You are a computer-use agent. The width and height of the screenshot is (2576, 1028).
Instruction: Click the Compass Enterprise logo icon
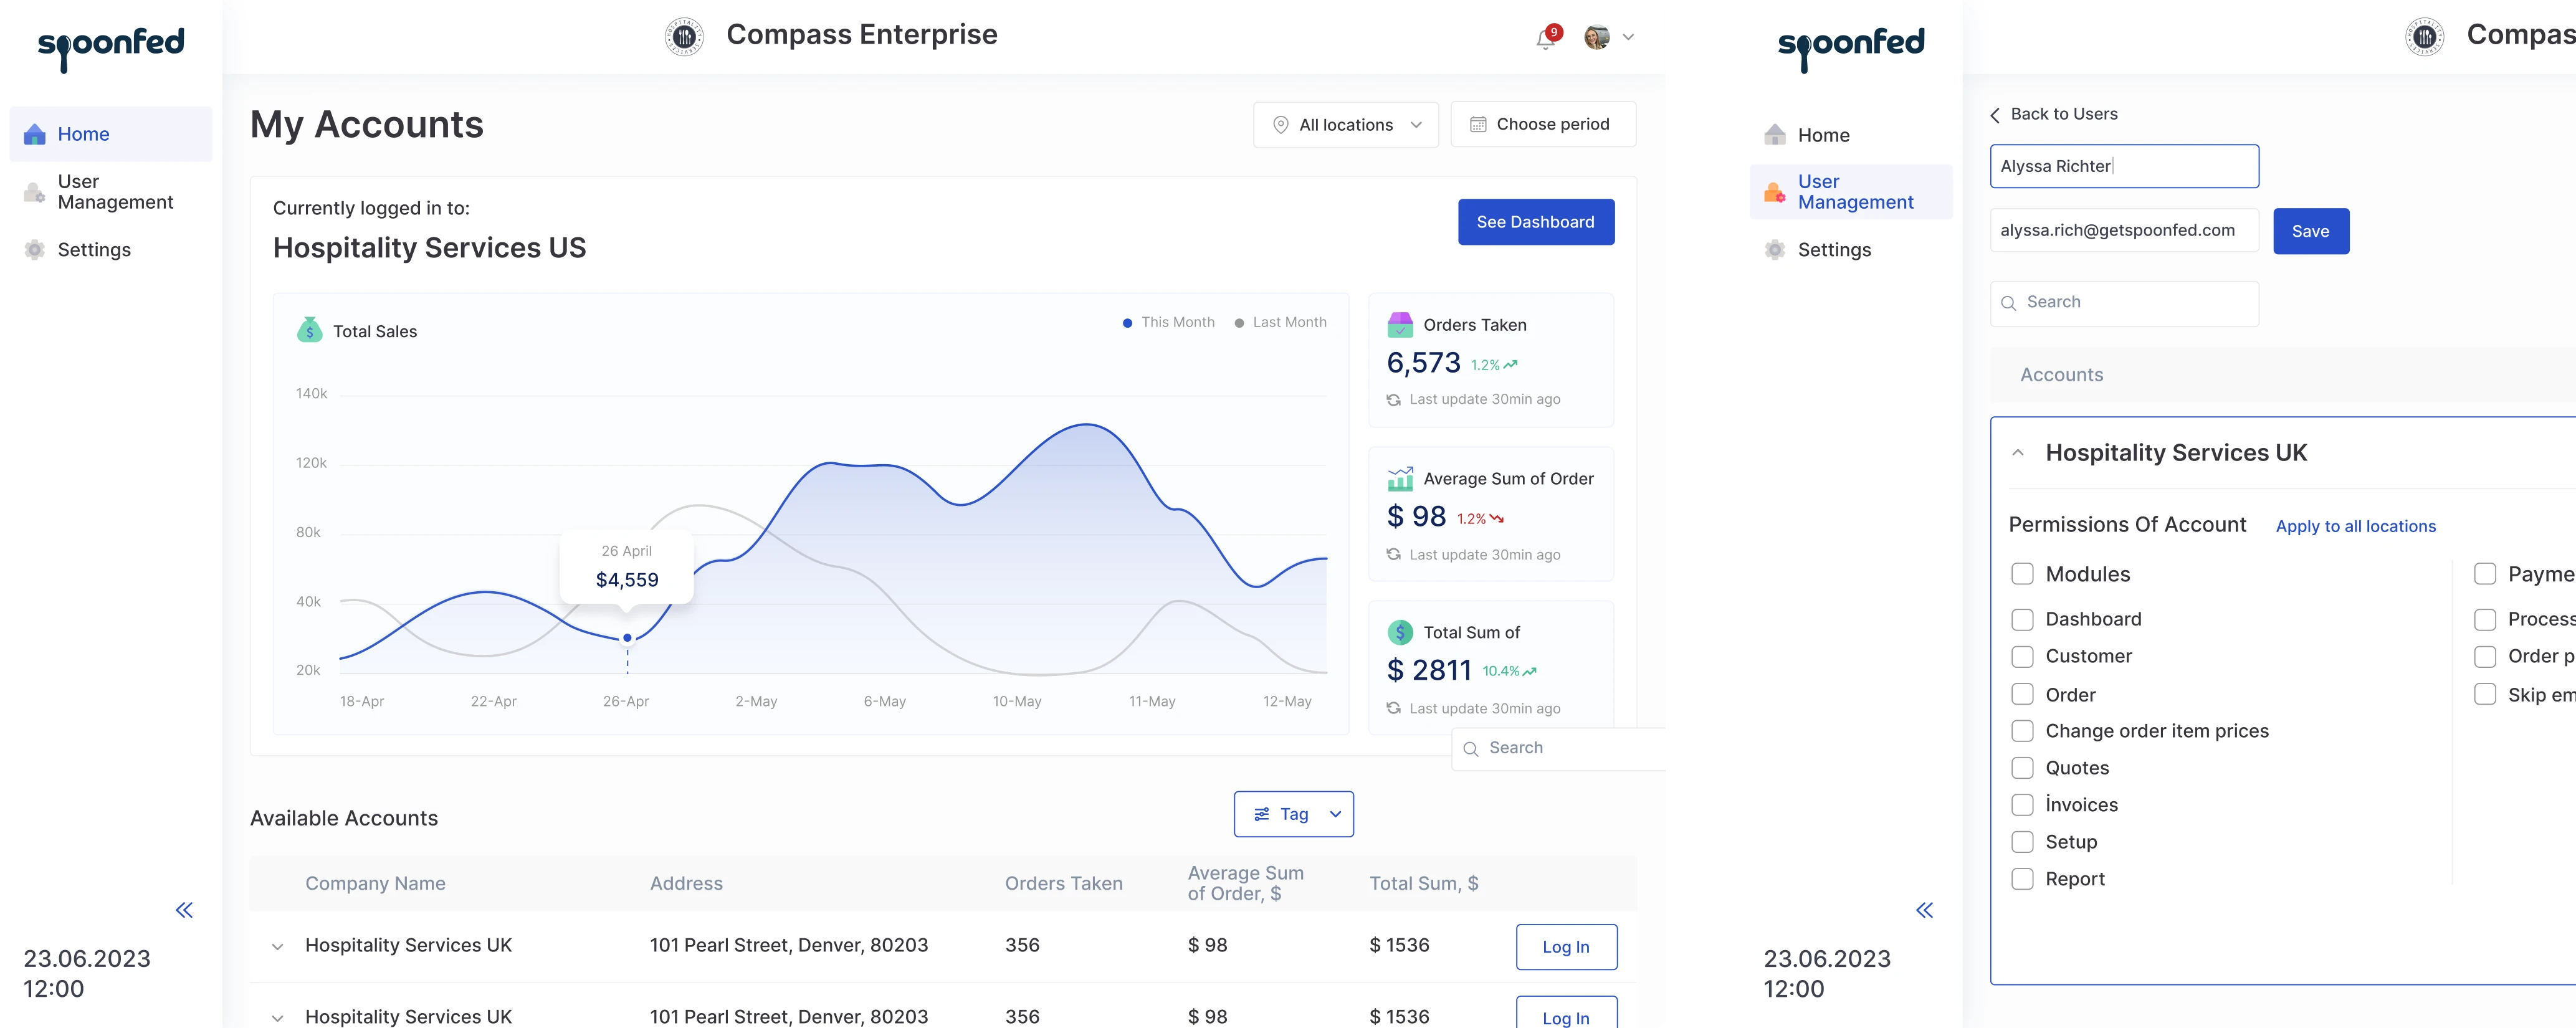(684, 37)
